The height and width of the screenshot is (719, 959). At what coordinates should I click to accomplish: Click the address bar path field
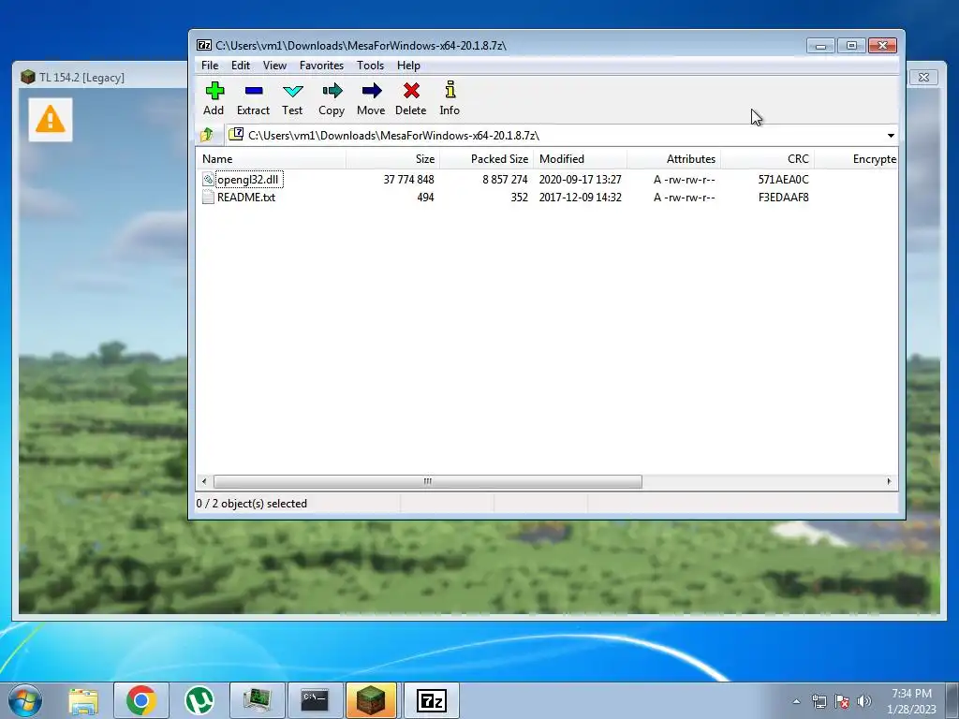[555, 135]
